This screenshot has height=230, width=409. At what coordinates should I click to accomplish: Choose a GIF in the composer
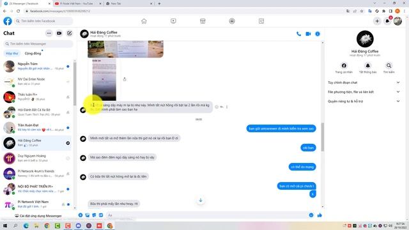(101, 215)
